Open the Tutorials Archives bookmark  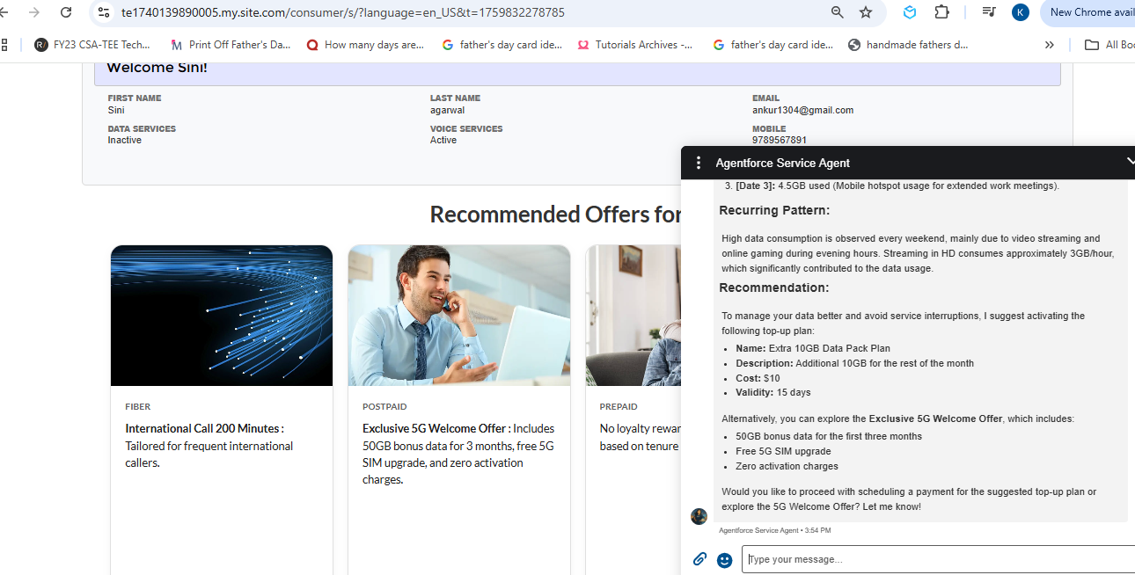tap(635, 45)
